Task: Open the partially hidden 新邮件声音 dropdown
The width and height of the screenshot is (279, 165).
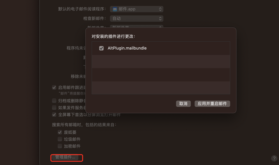Action: pyautogui.click(x=136, y=26)
